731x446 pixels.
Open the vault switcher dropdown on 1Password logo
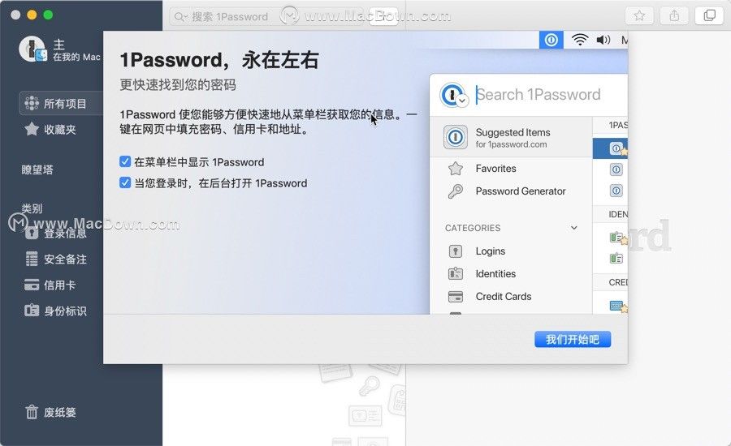pyautogui.click(x=461, y=101)
